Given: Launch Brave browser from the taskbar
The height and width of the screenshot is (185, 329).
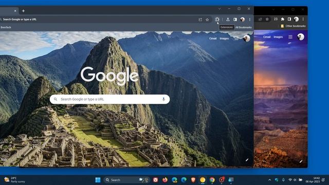Looking at the screenshot, I should pos(193,180).
